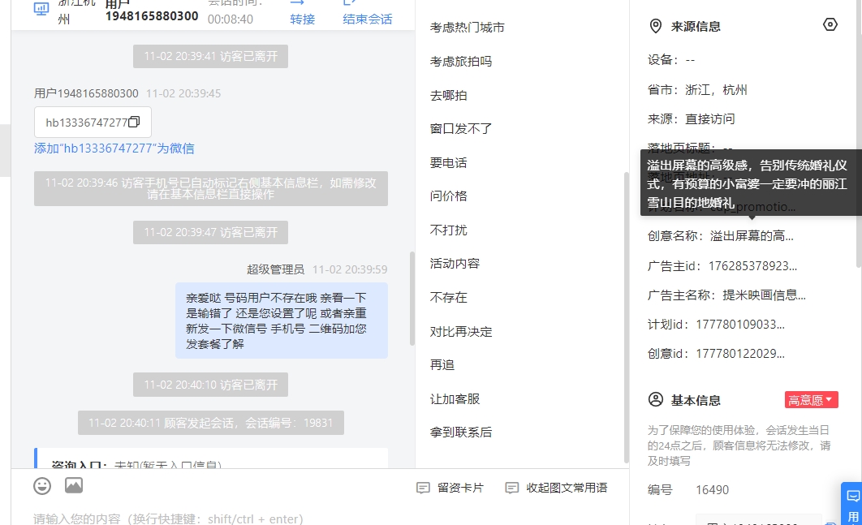This screenshot has width=862, height=525.
Task: Click the session timer 00:08:40
Action: click(231, 19)
